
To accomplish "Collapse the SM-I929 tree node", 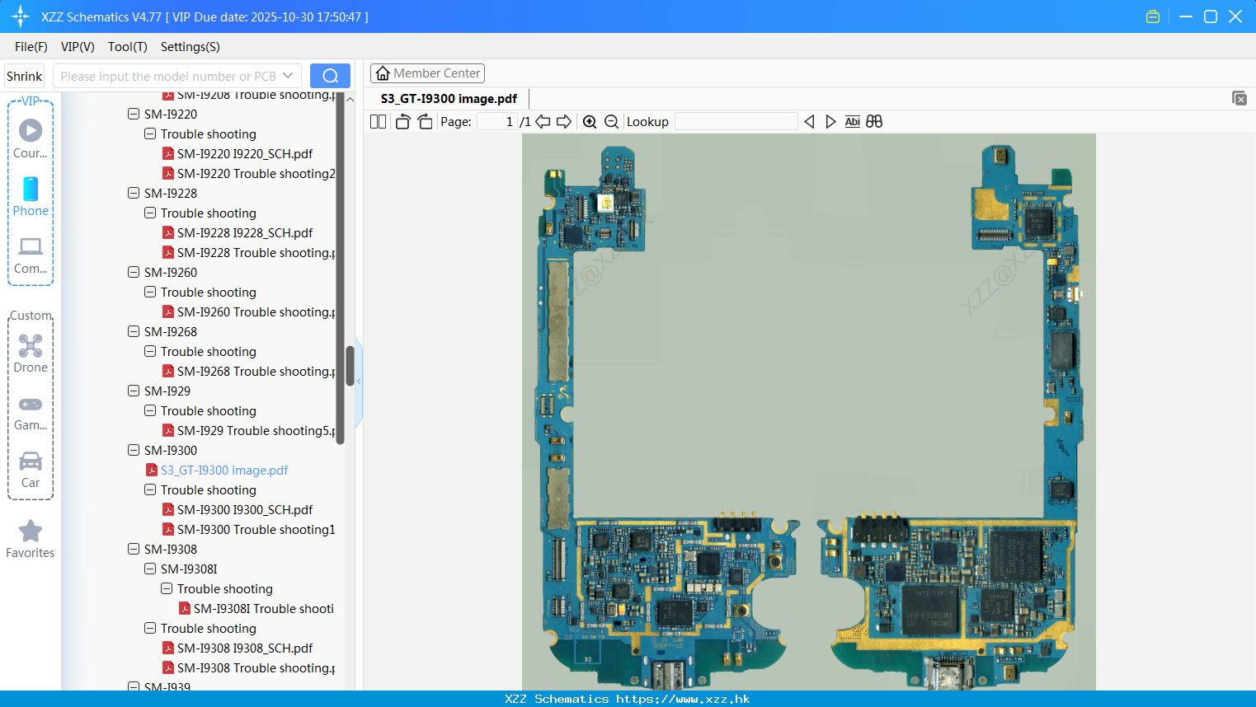I will coord(134,391).
